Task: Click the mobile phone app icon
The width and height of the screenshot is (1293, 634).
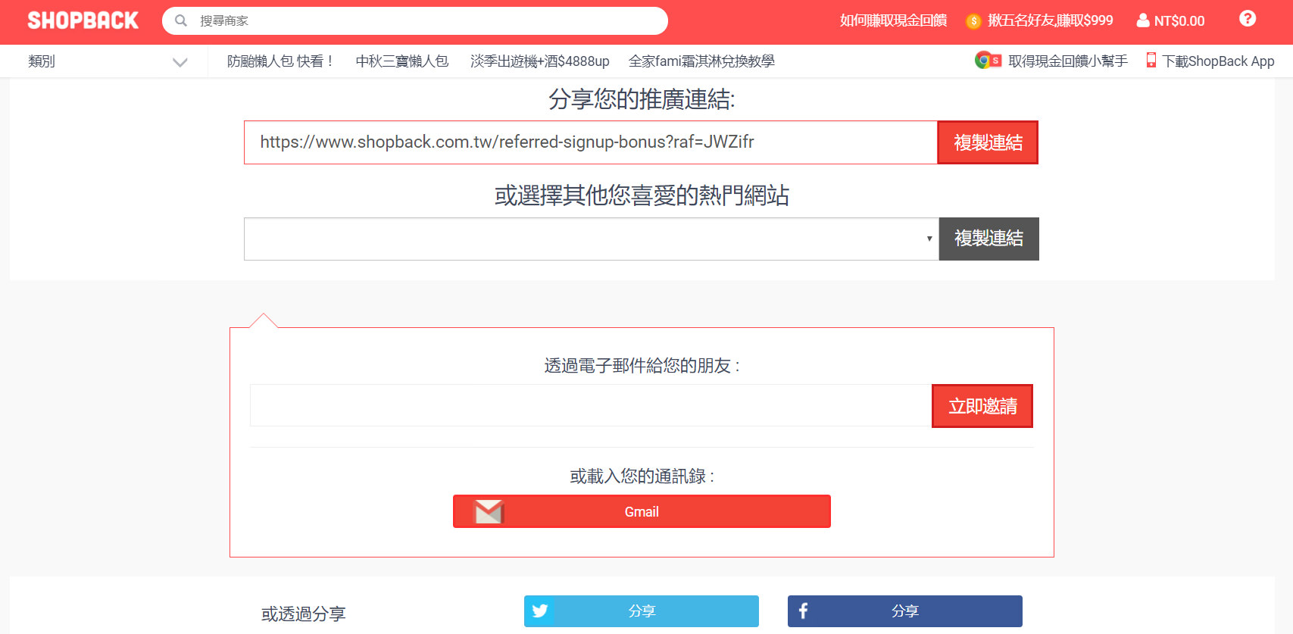Action: [x=1151, y=61]
